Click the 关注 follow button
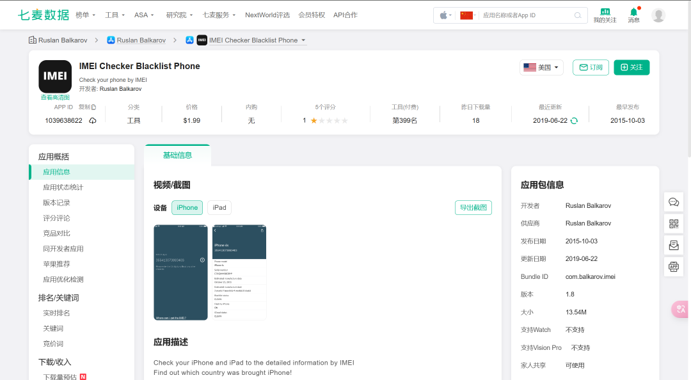The image size is (691, 380). 631,67
